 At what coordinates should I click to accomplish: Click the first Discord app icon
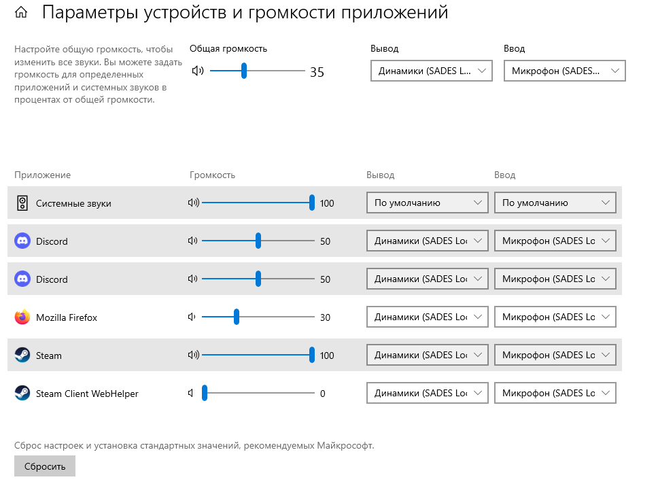pyautogui.click(x=22, y=241)
